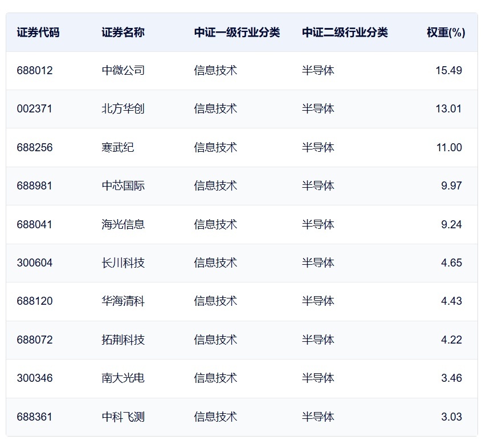This screenshot has width=498, height=440.
Task: Click on 南大光电 in the table
Action: tap(123, 378)
